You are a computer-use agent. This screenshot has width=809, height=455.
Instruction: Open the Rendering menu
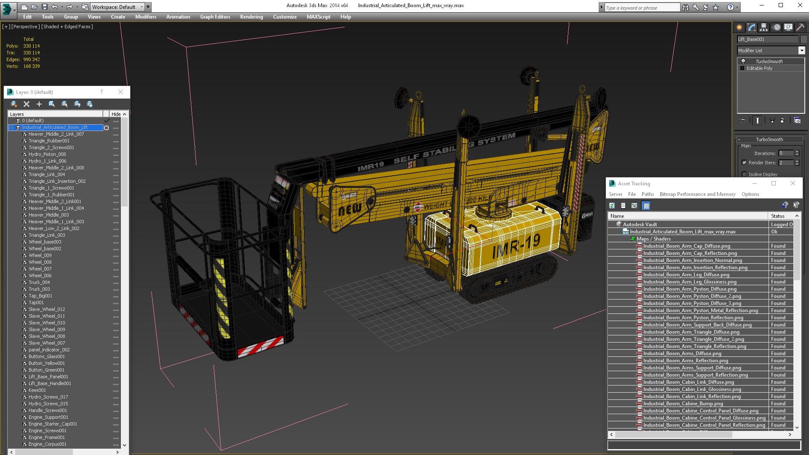[252, 17]
